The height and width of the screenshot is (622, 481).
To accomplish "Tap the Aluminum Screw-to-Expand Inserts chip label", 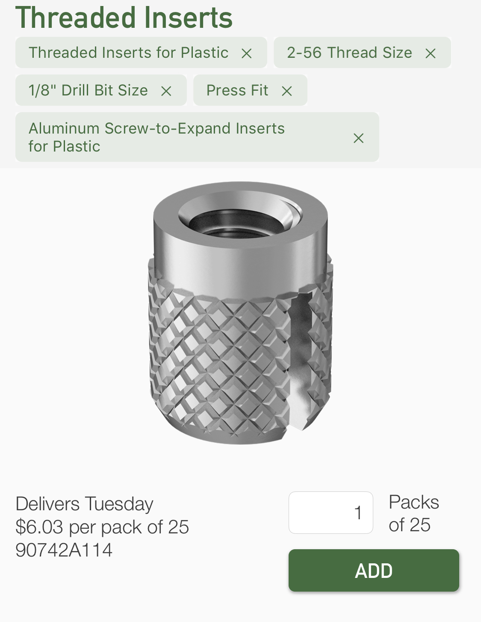I will coord(156,137).
